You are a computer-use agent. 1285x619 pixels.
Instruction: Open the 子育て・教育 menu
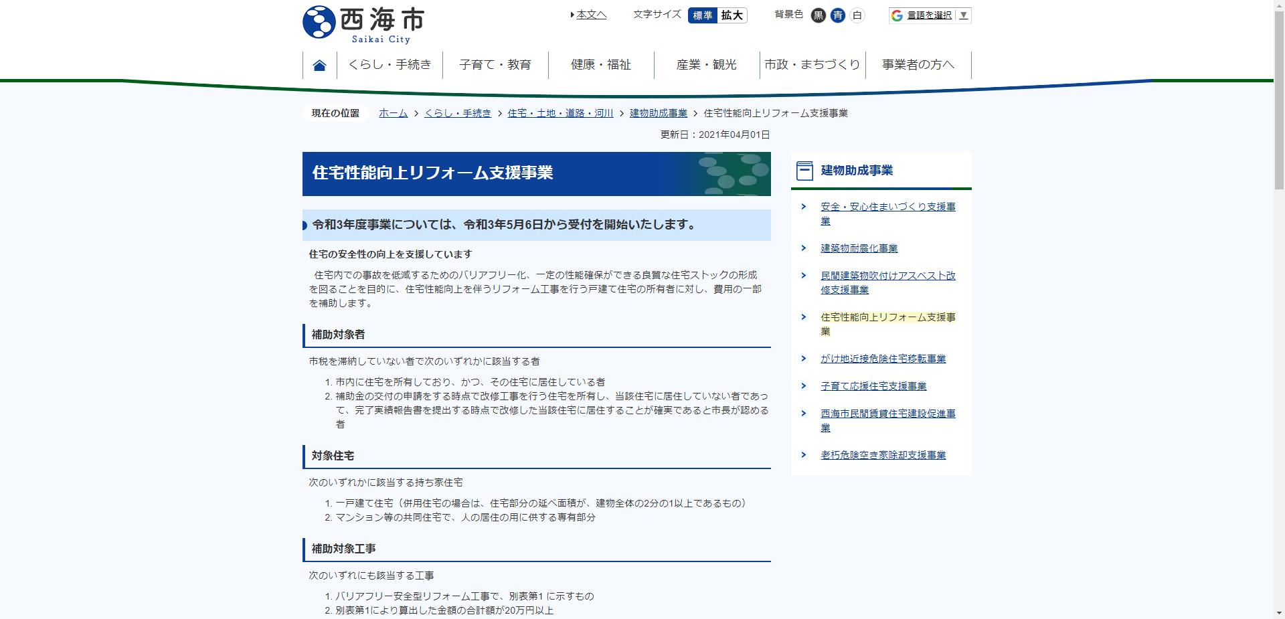coord(495,64)
